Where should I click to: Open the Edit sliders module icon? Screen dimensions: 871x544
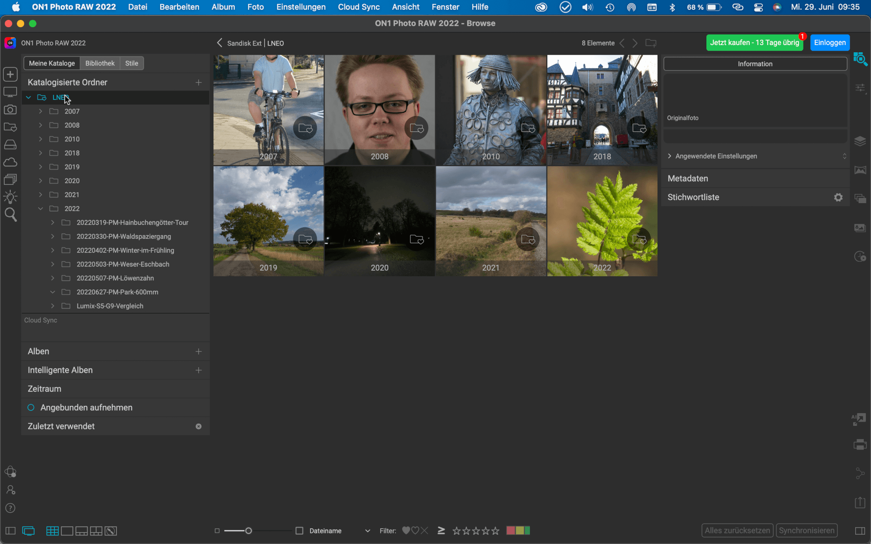pos(860,88)
